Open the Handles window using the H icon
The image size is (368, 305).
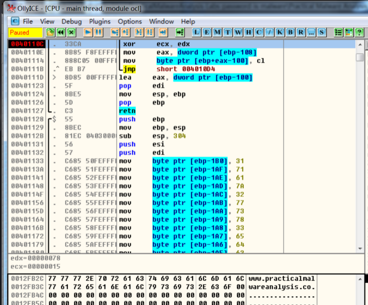coord(249,32)
